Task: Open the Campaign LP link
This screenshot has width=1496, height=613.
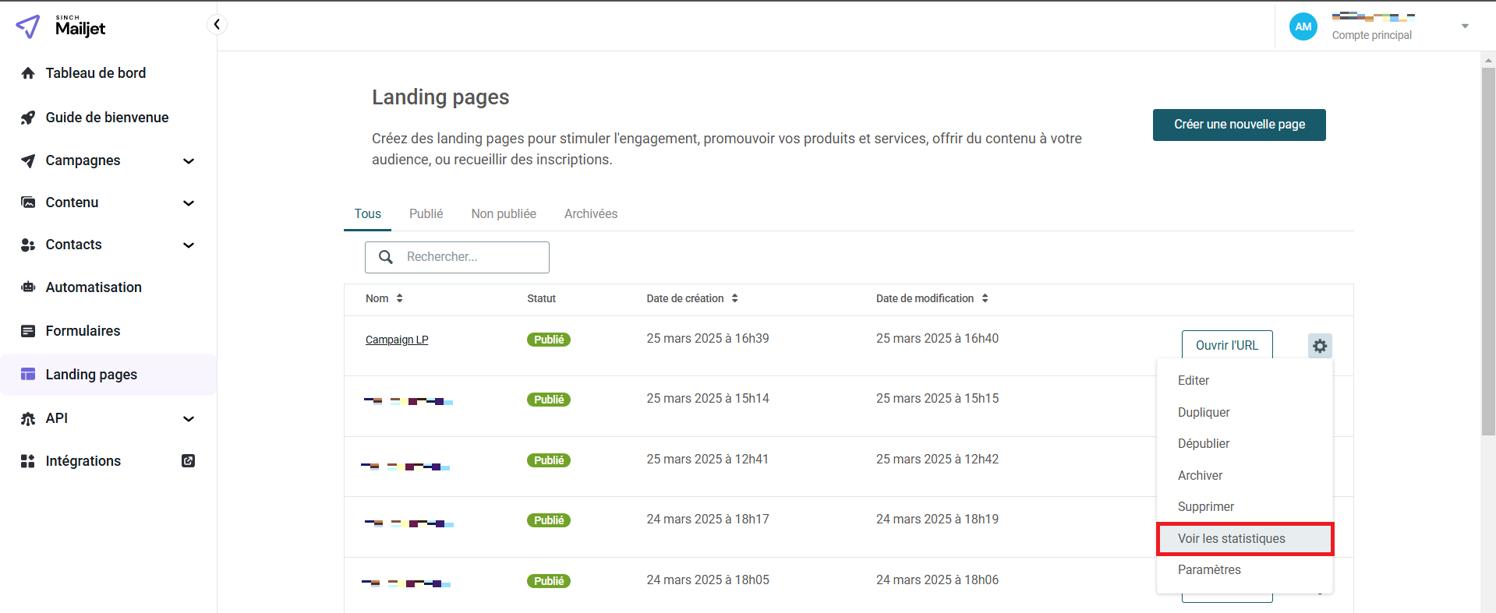Action: (x=397, y=340)
